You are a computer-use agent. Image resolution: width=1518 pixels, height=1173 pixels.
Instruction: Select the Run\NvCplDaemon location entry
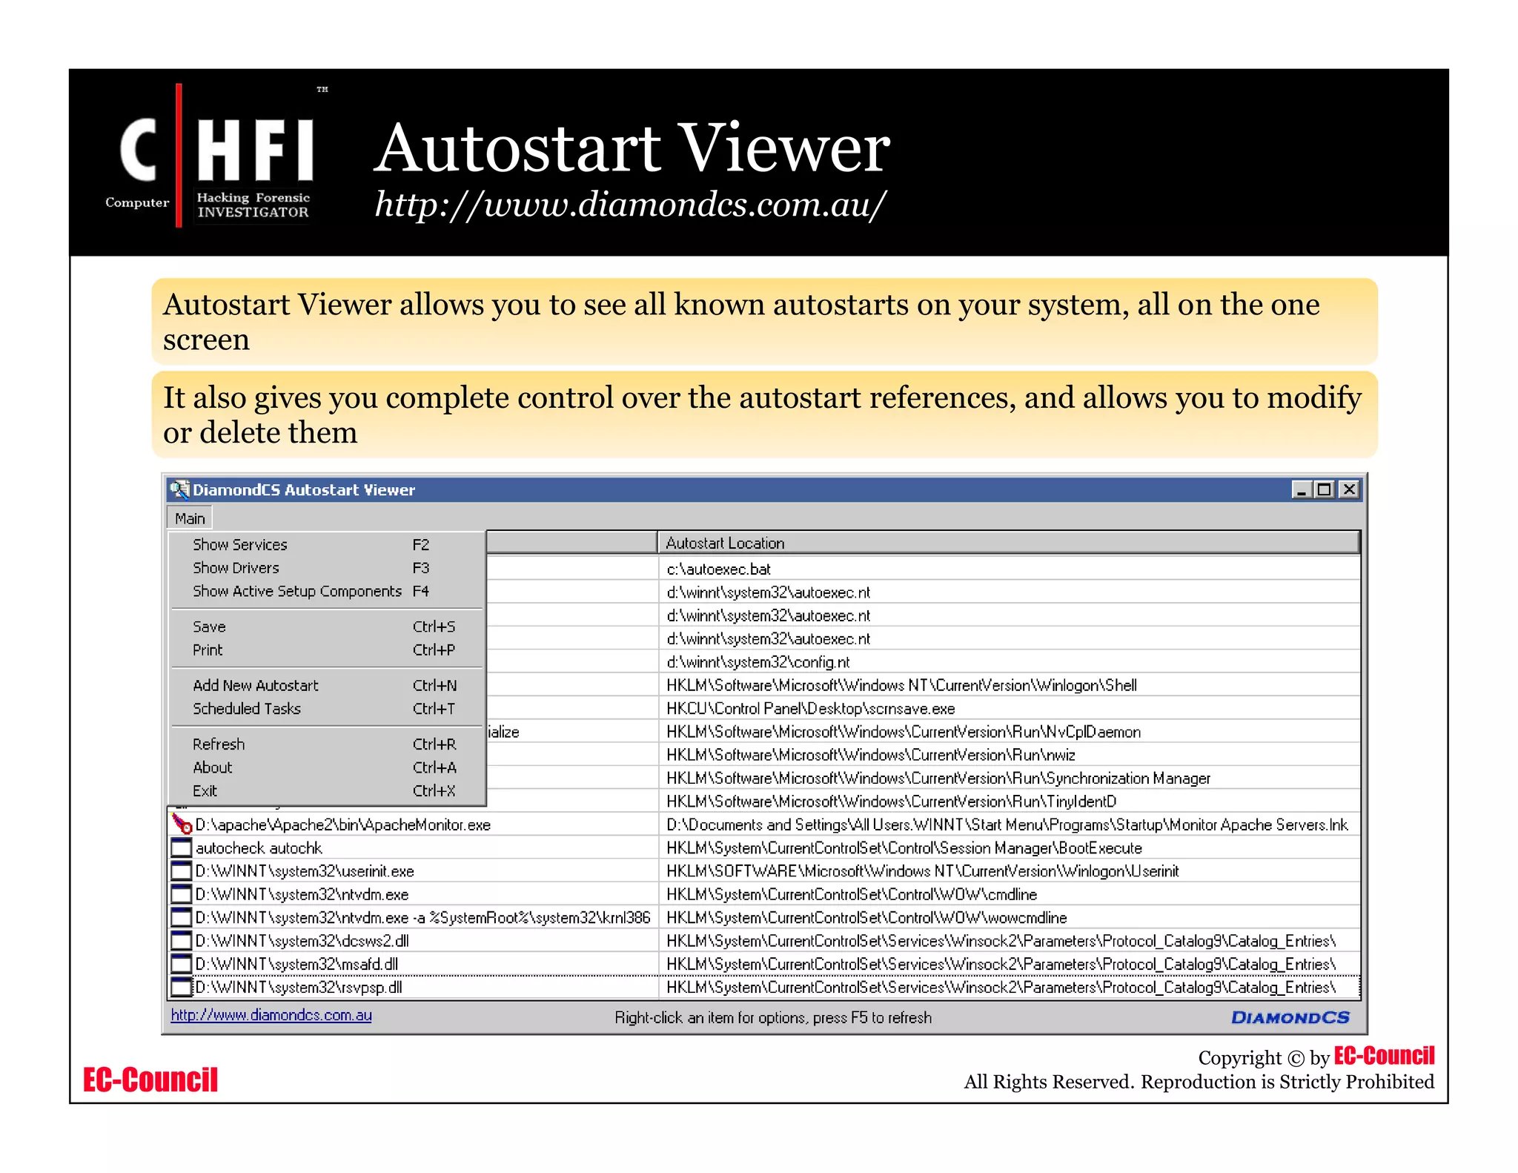(x=1009, y=732)
